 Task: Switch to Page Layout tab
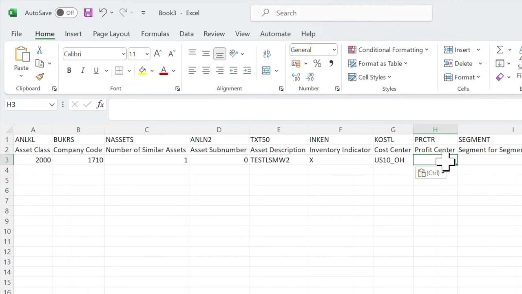[x=111, y=34]
